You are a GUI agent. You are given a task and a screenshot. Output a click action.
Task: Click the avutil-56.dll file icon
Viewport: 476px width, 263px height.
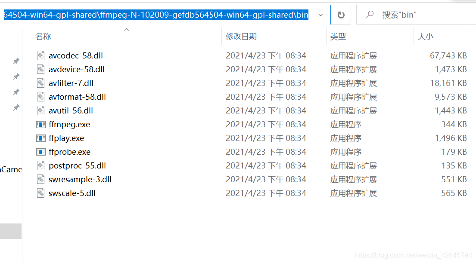tap(40, 110)
